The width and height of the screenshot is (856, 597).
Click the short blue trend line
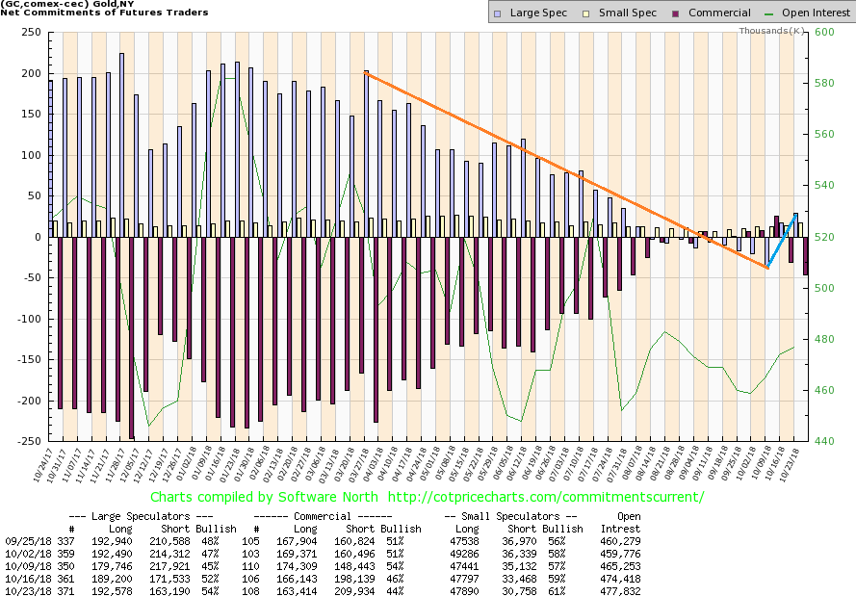coord(781,242)
